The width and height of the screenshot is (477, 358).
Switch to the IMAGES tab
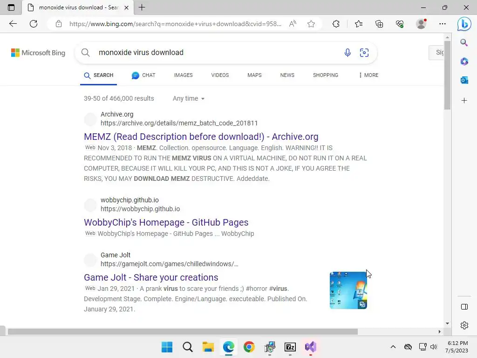point(183,75)
